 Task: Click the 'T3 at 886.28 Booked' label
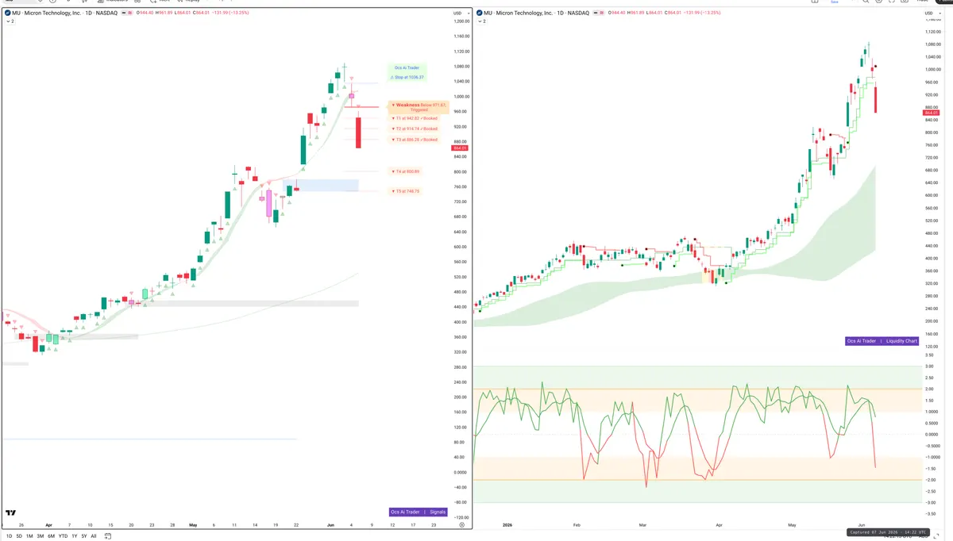click(415, 140)
